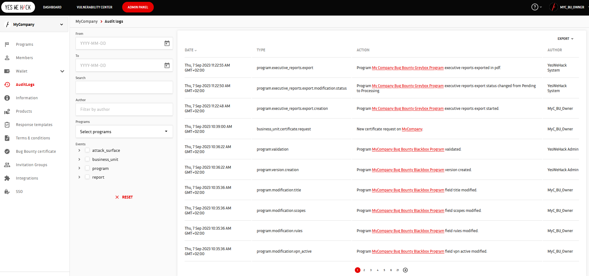Go to page 5 of audit logs

384,270
